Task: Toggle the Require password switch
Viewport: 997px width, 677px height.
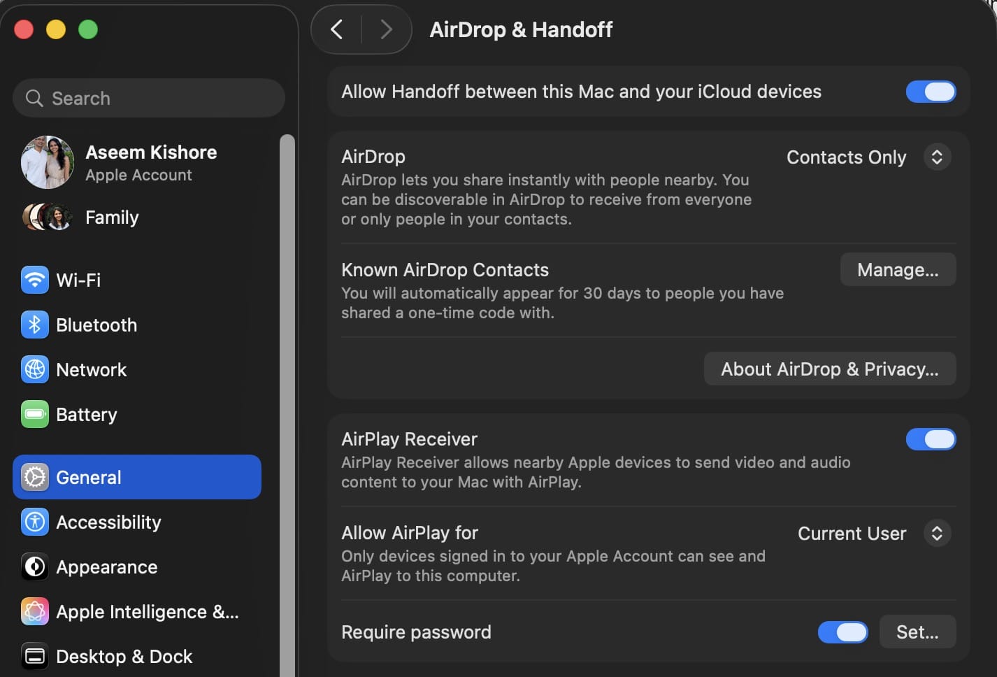Action: coord(843,632)
